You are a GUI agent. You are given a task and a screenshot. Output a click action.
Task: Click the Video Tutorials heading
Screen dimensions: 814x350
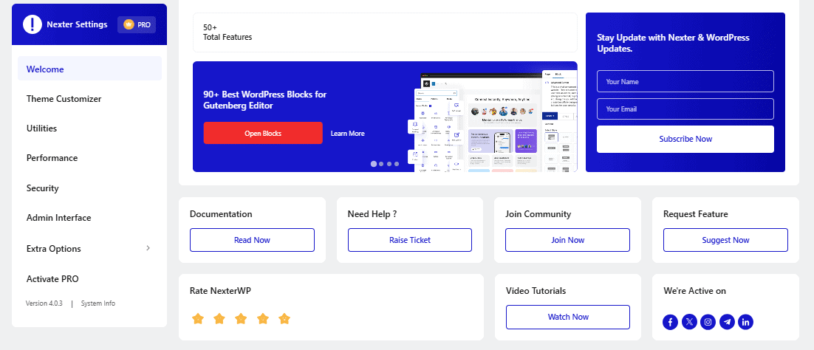(536, 291)
